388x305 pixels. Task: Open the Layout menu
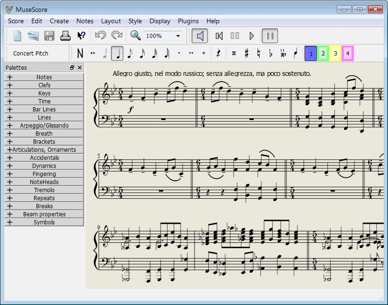(111, 21)
